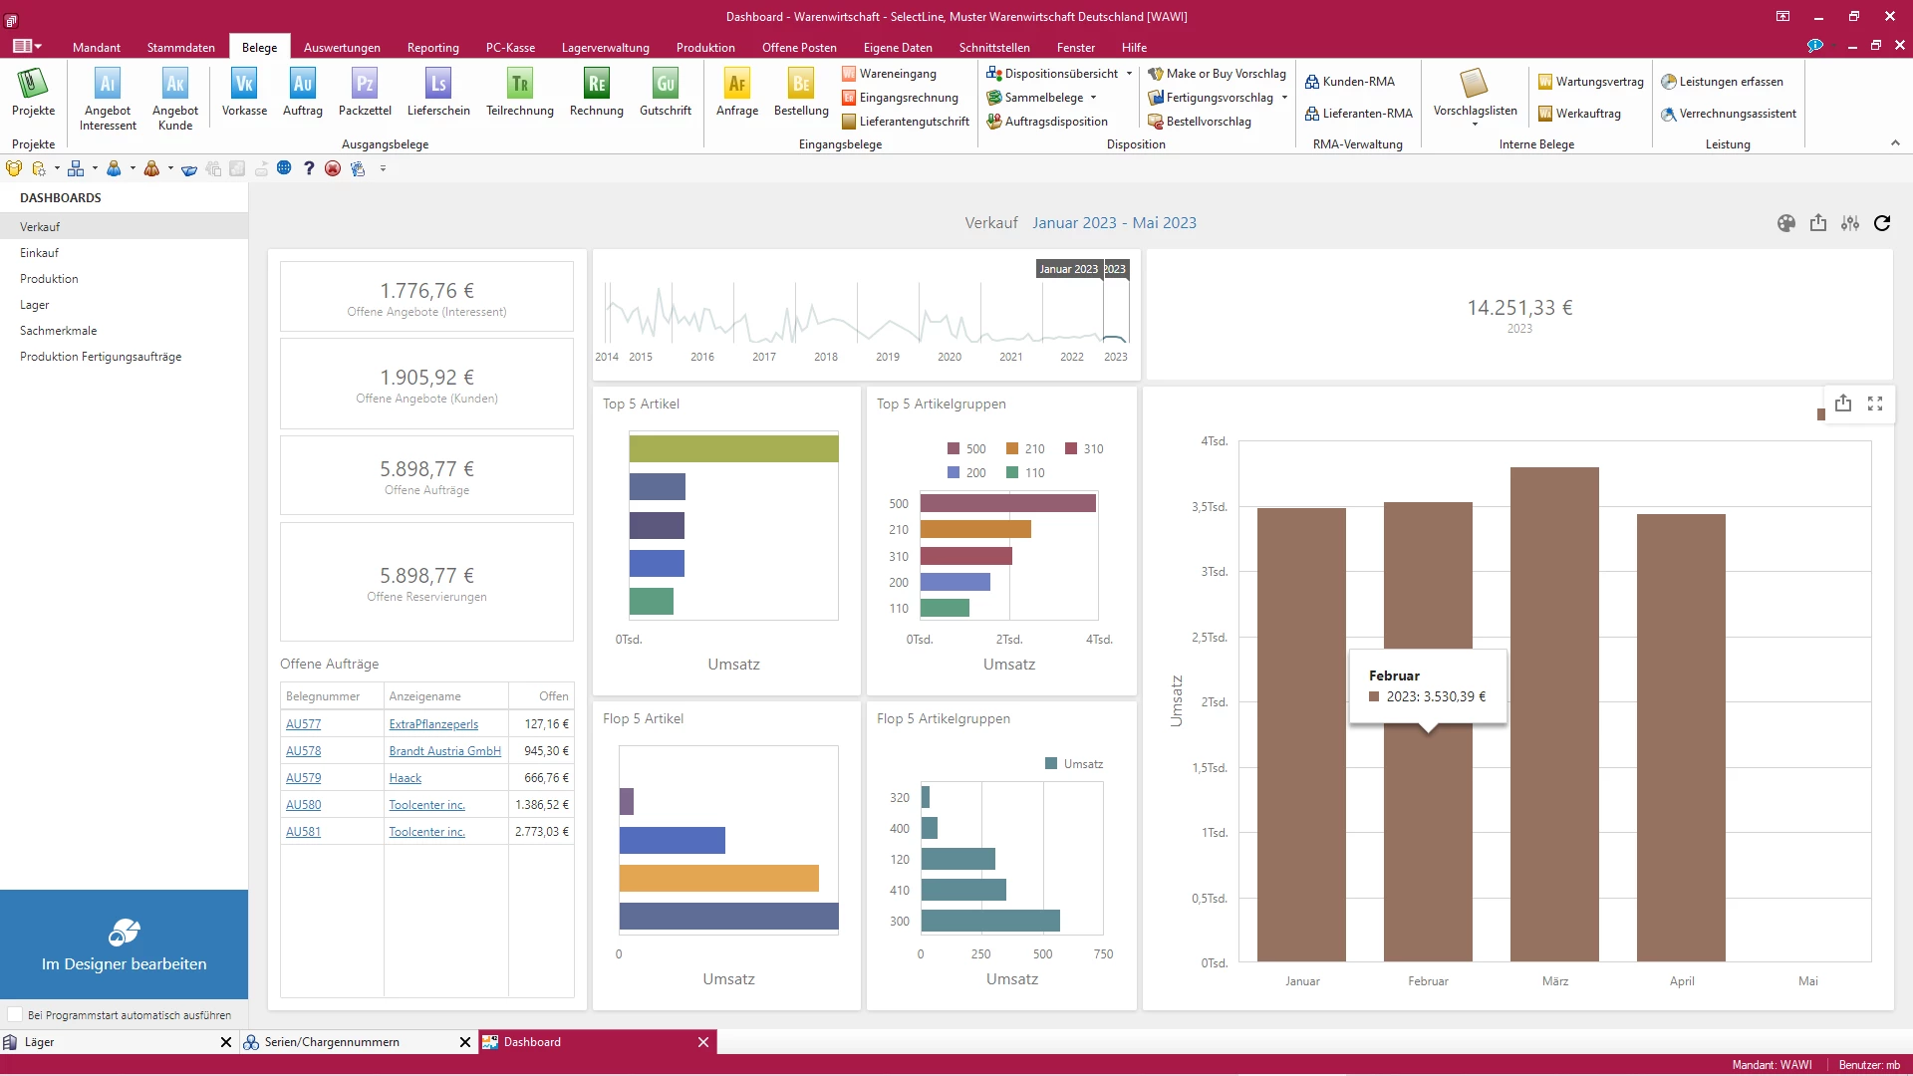
Task: Open the application menu dropdown at far left
Action: pos(27,46)
